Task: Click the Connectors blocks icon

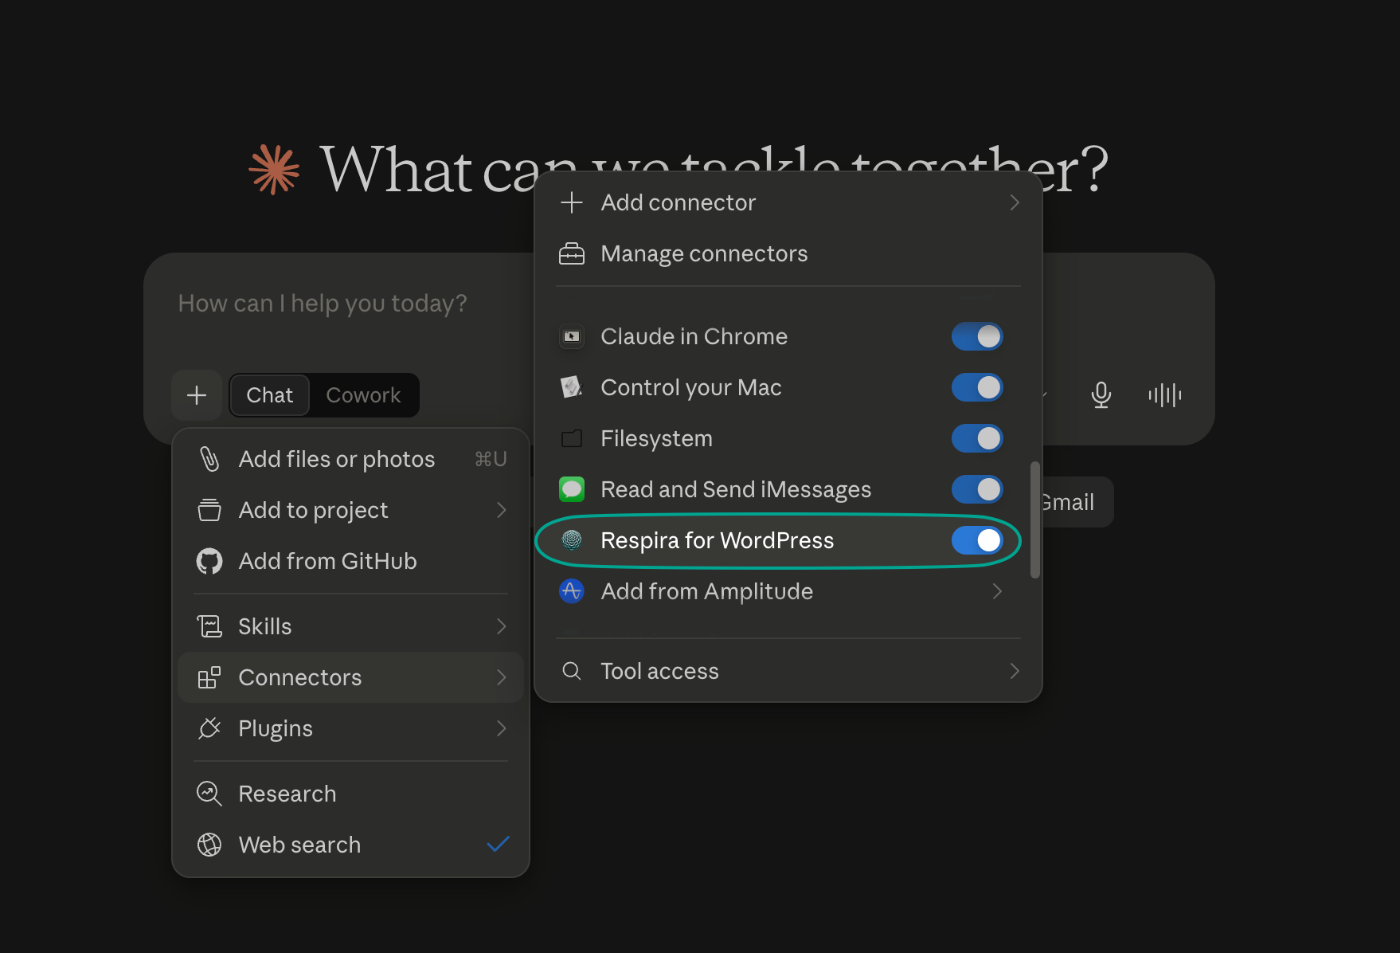Action: click(209, 677)
